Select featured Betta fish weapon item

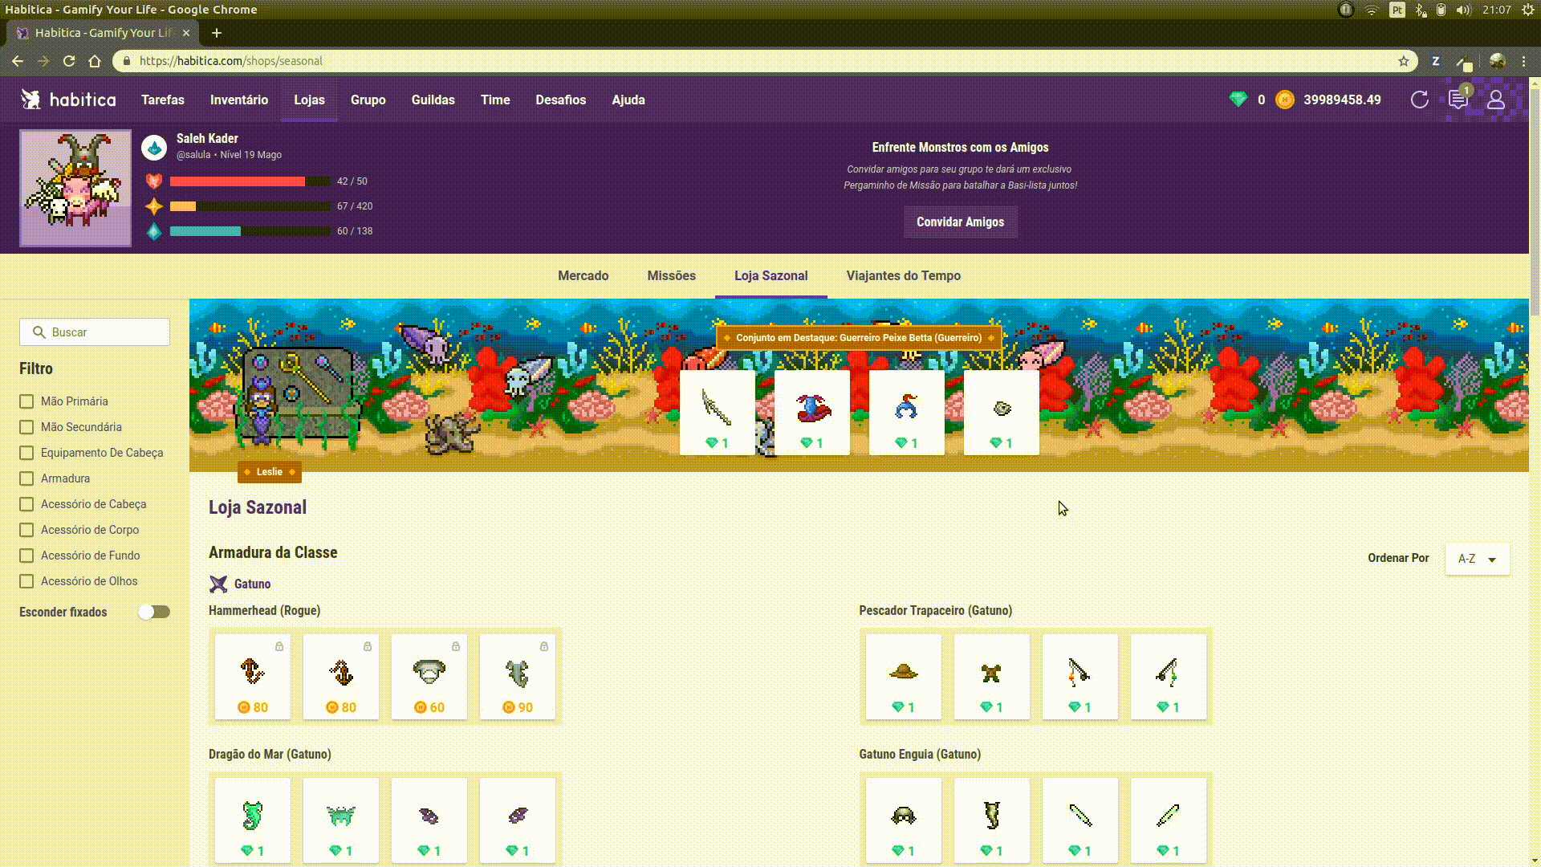click(x=718, y=413)
